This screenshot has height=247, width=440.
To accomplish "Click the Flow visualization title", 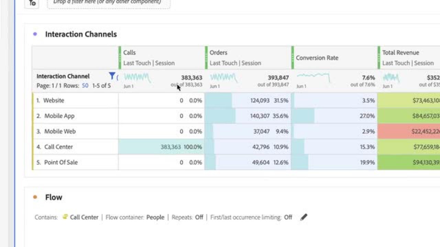I will tap(54, 197).
